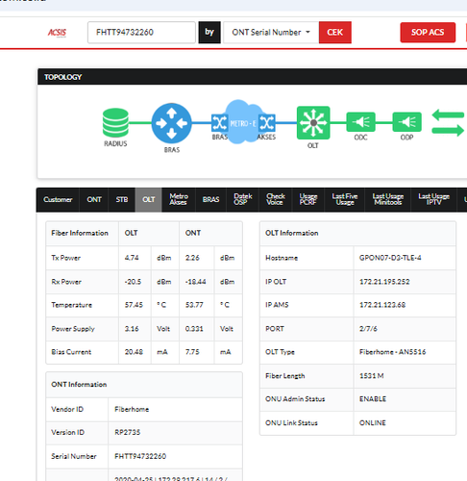Switch to the BRAS tab
The width and height of the screenshot is (467, 481).
(210, 200)
